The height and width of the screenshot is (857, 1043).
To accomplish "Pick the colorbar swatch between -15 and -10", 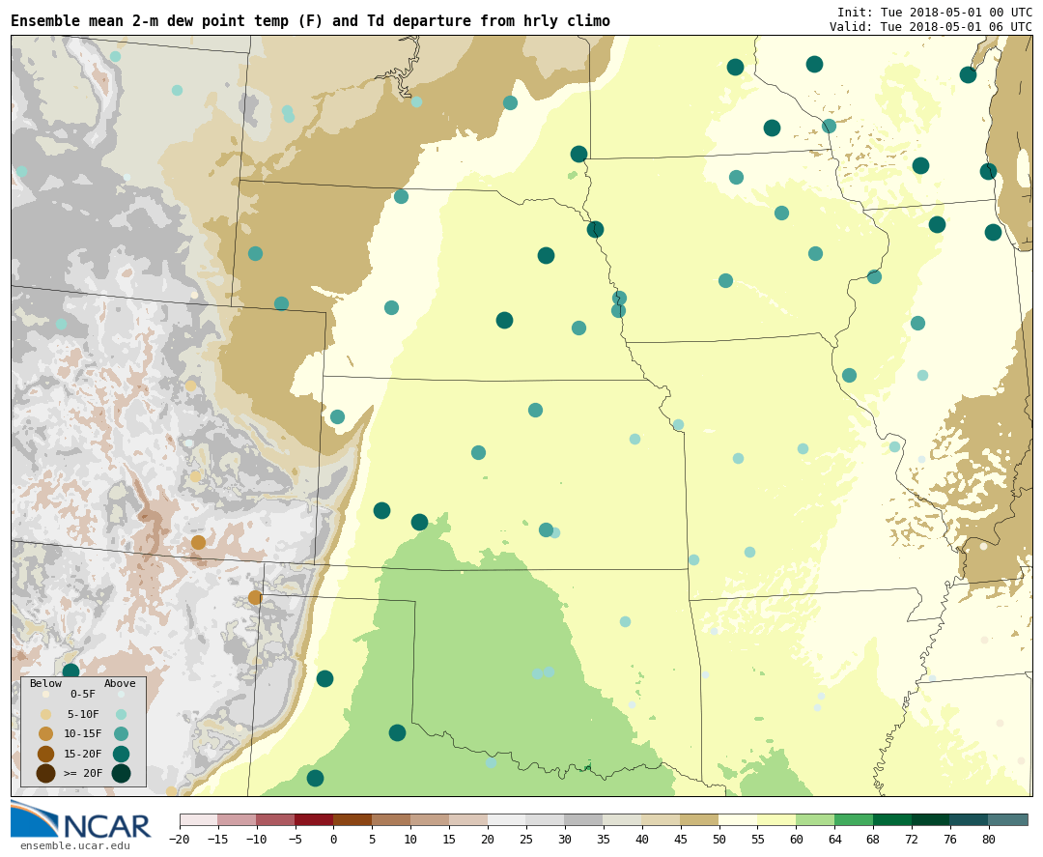I will point(237,819).
